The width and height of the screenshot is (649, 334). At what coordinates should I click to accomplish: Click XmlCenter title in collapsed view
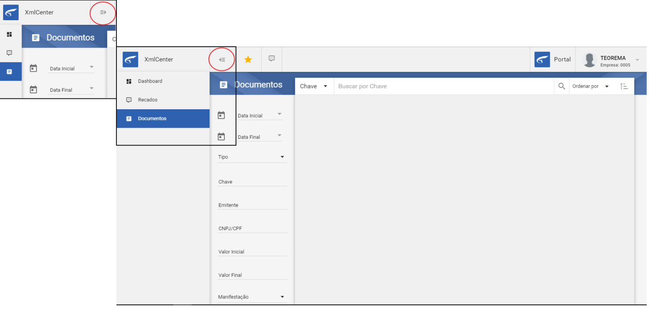[x=39, y=12]
